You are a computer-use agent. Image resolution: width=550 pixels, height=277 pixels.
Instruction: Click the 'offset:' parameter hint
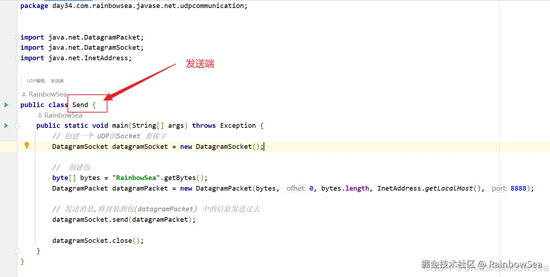tap(297, 188)
